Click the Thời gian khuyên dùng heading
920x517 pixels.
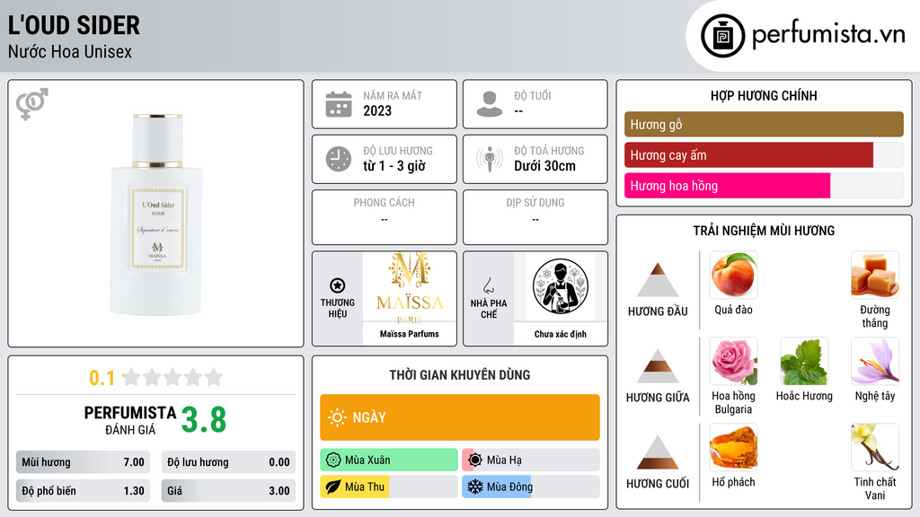[x=459, y=374]
